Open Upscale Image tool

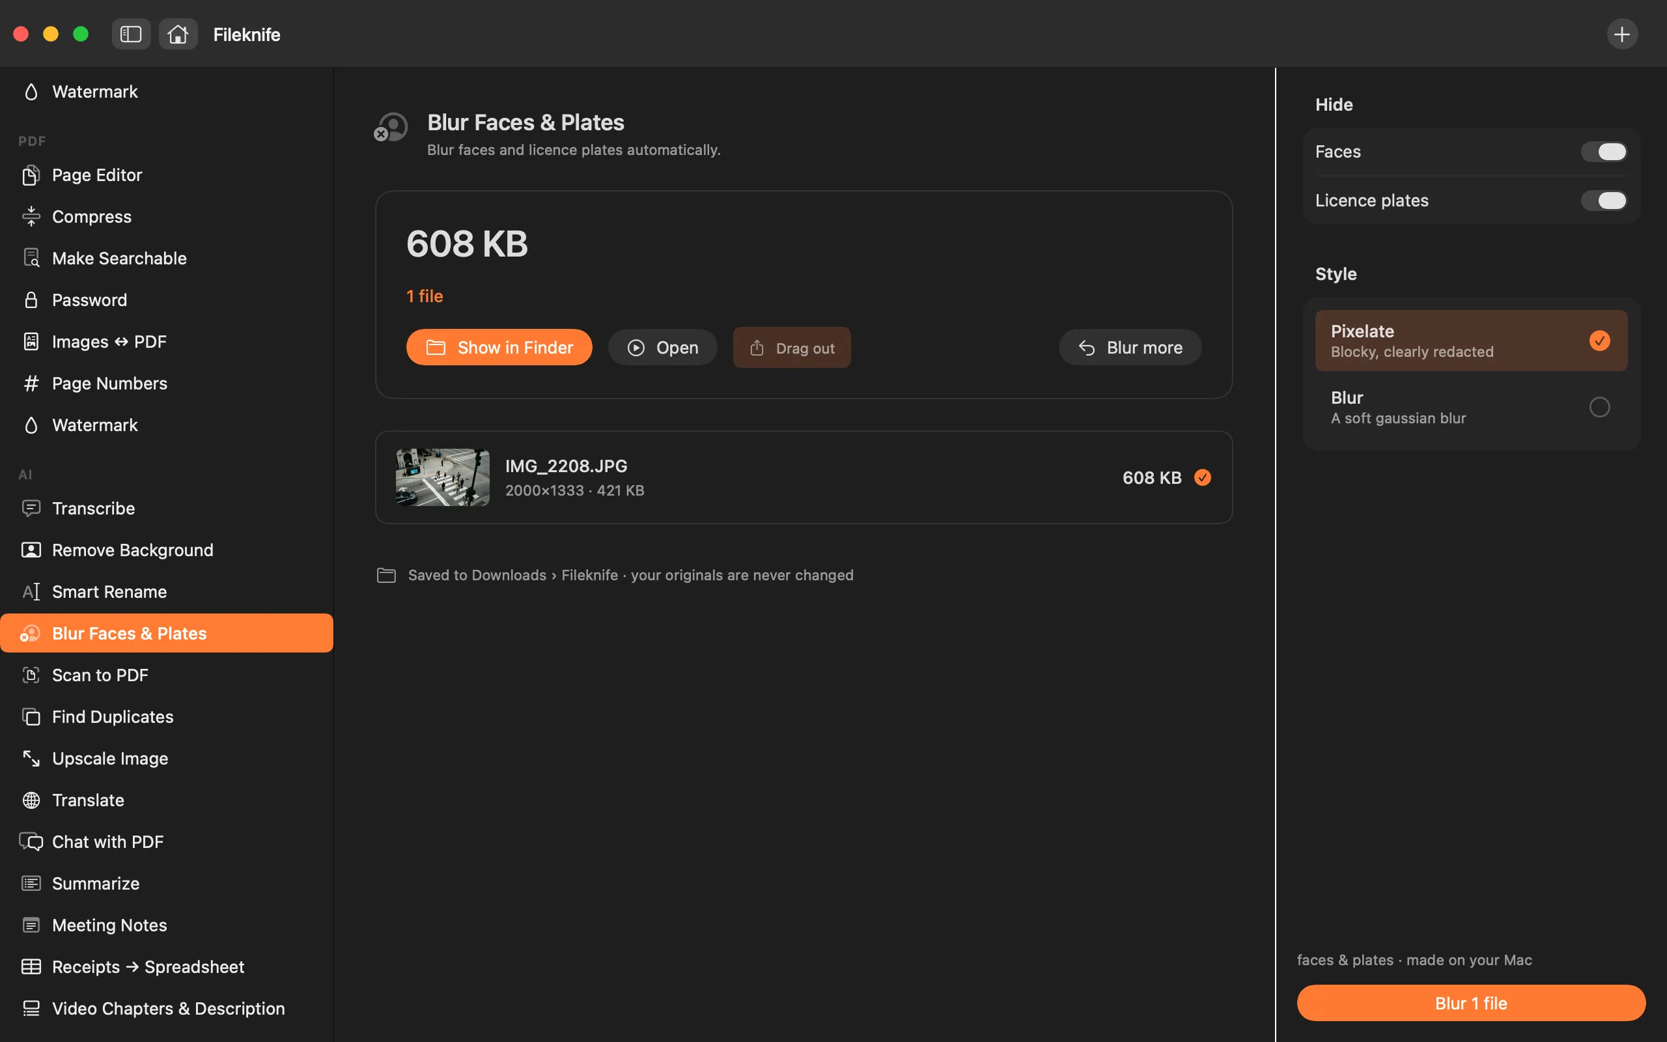(167, 759)
